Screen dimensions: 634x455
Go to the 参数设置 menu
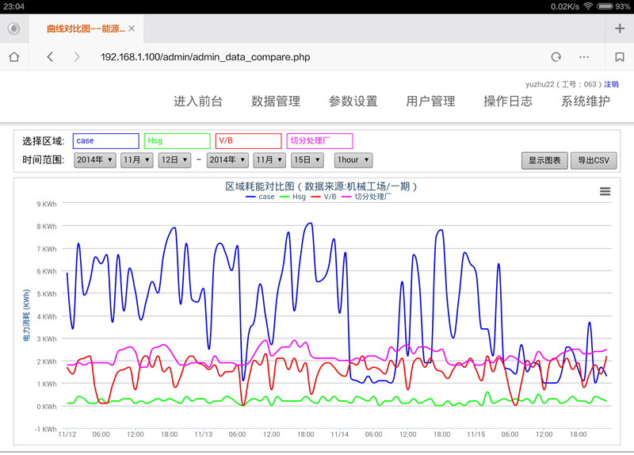[x=353, y=101]
